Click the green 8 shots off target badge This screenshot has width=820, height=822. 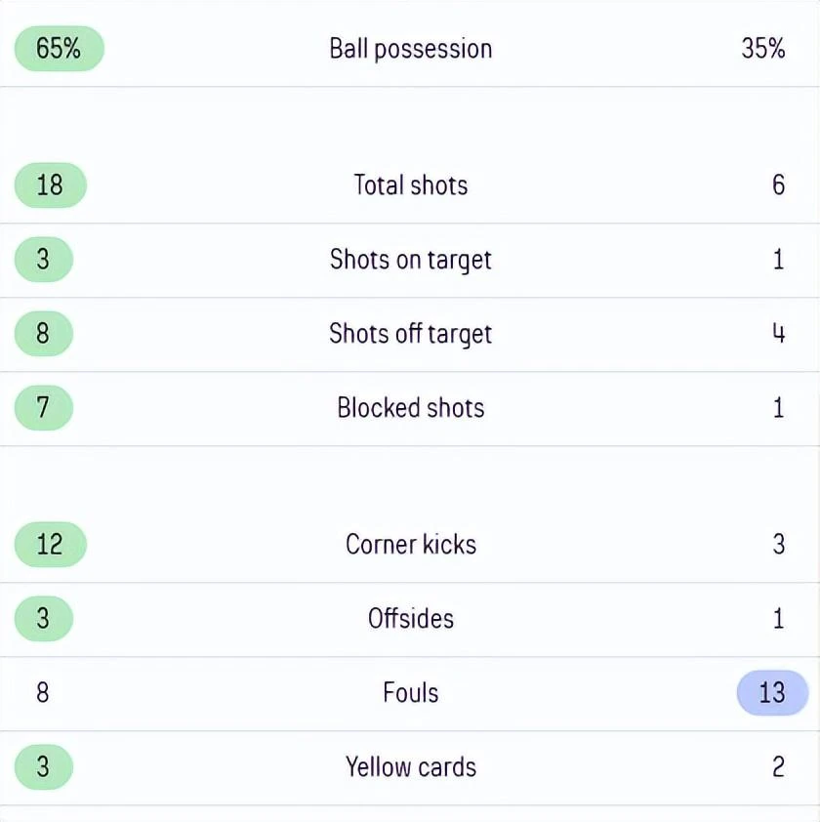44,334
